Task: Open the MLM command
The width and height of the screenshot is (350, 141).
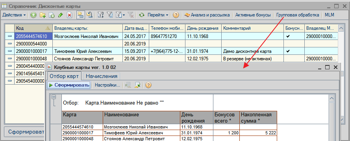Action: (x=330, y=15)
